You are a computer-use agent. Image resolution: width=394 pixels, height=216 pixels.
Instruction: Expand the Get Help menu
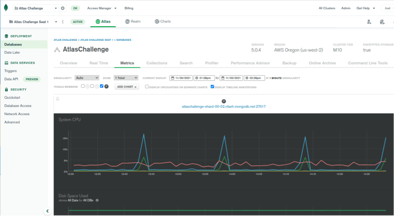point(366,8)
